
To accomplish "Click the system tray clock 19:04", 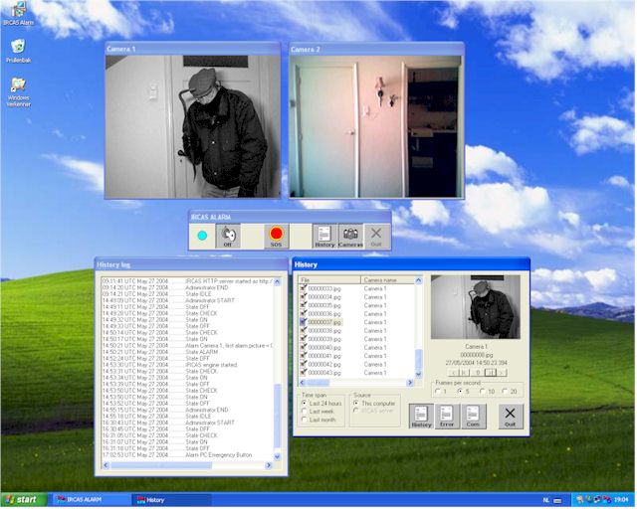I will (621, 500).
